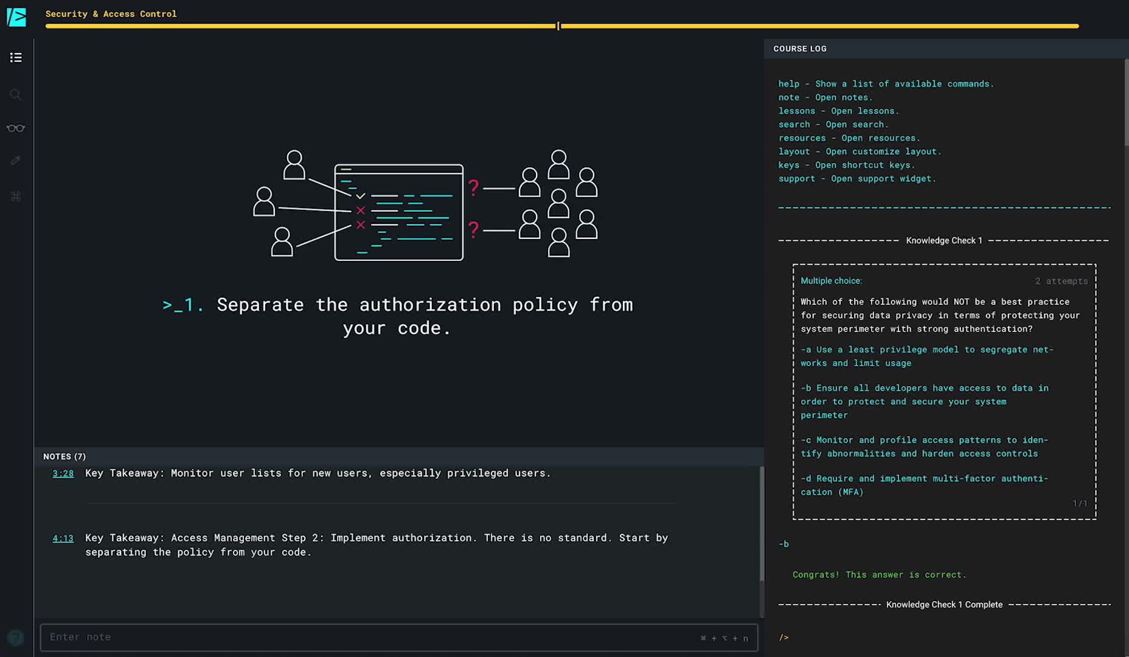Image resolution: width=1129 pixels, height=657 pixels.
Task: Click the app logo in top-left corner
Action: coord(16,16)
